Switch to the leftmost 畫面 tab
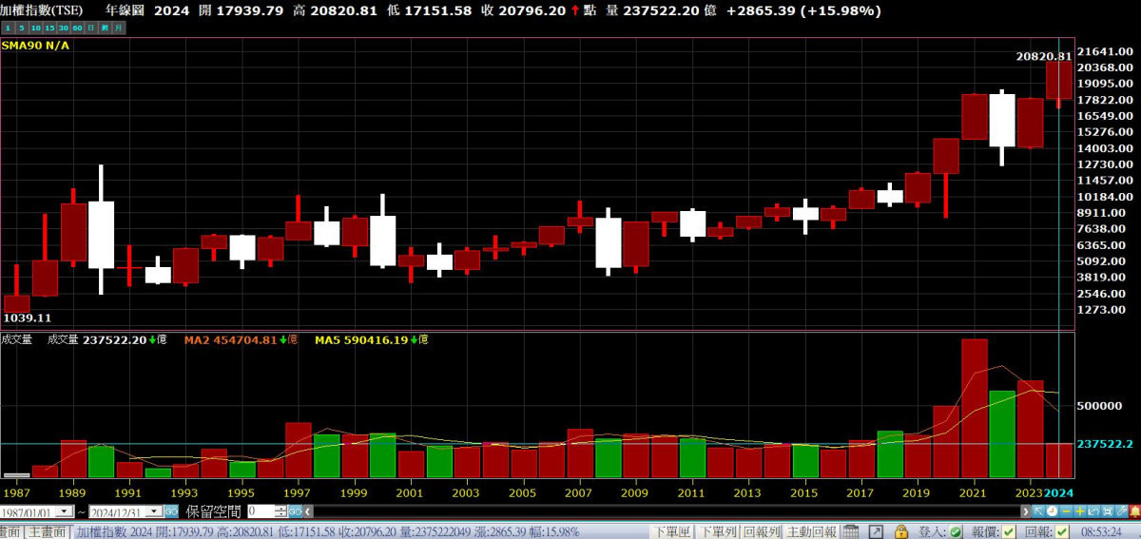The height and width of the screenshot is (539, 1141). (x=10, y=531)
